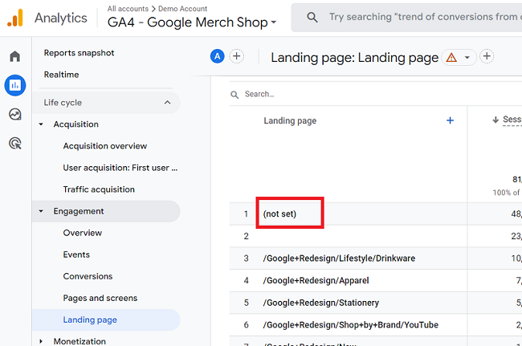Add dimension with blue plus icon
522x346 pixels.
tap(450, 120)
